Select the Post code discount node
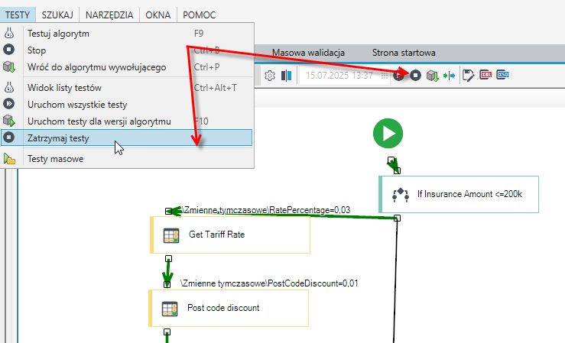This screenshot has height=343, width=565. coord(229,308)
